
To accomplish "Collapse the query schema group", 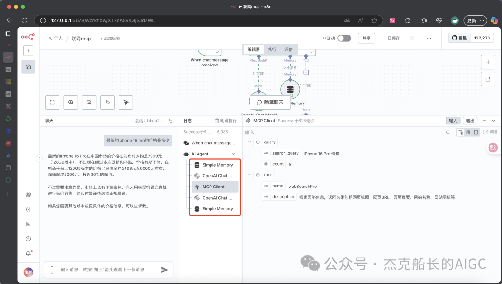I will tap(249, 142).
